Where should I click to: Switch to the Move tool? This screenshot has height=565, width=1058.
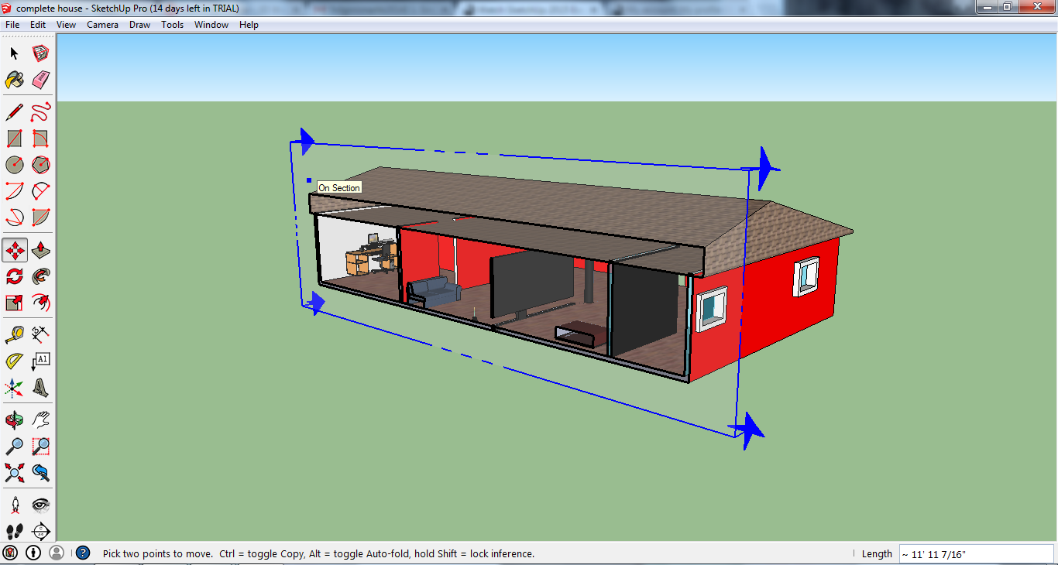click(x=13, y=250)
